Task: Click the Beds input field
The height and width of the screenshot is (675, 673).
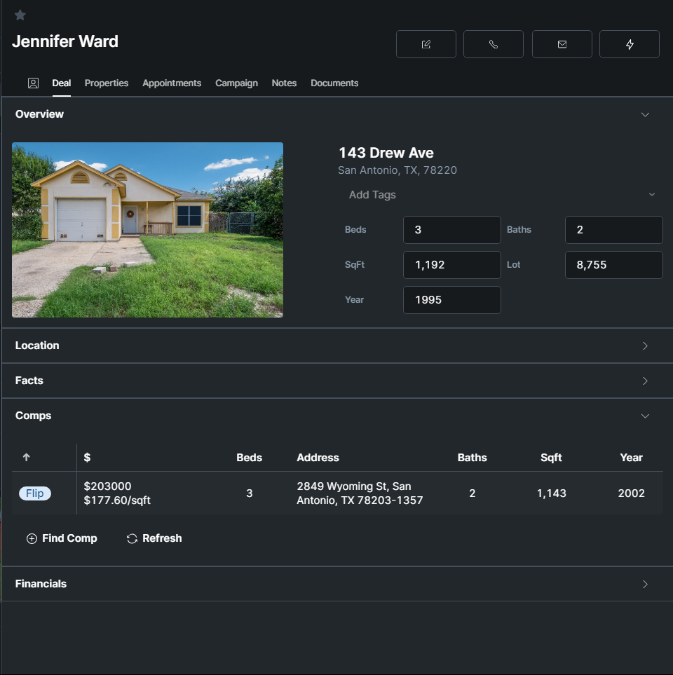Action: 451,230
